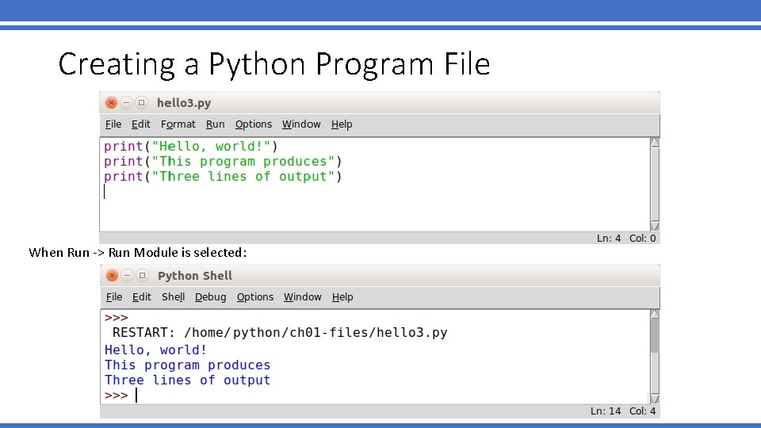Image resolution: width=761 pixels, height=428 pixels.
Task: Open the Format menu in hello3.py editor
Action: 178,124
